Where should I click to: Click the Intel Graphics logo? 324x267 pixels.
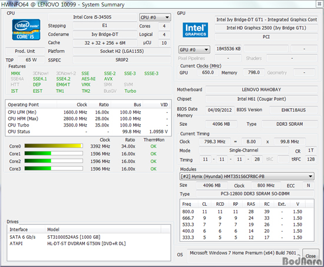tap(195, 30)
